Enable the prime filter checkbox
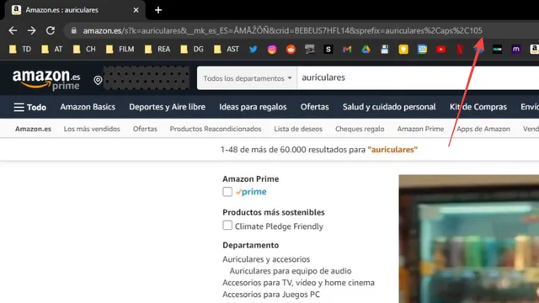Image resolution: width=539 pixels, height=303 pixels. [x=227, y=192]
